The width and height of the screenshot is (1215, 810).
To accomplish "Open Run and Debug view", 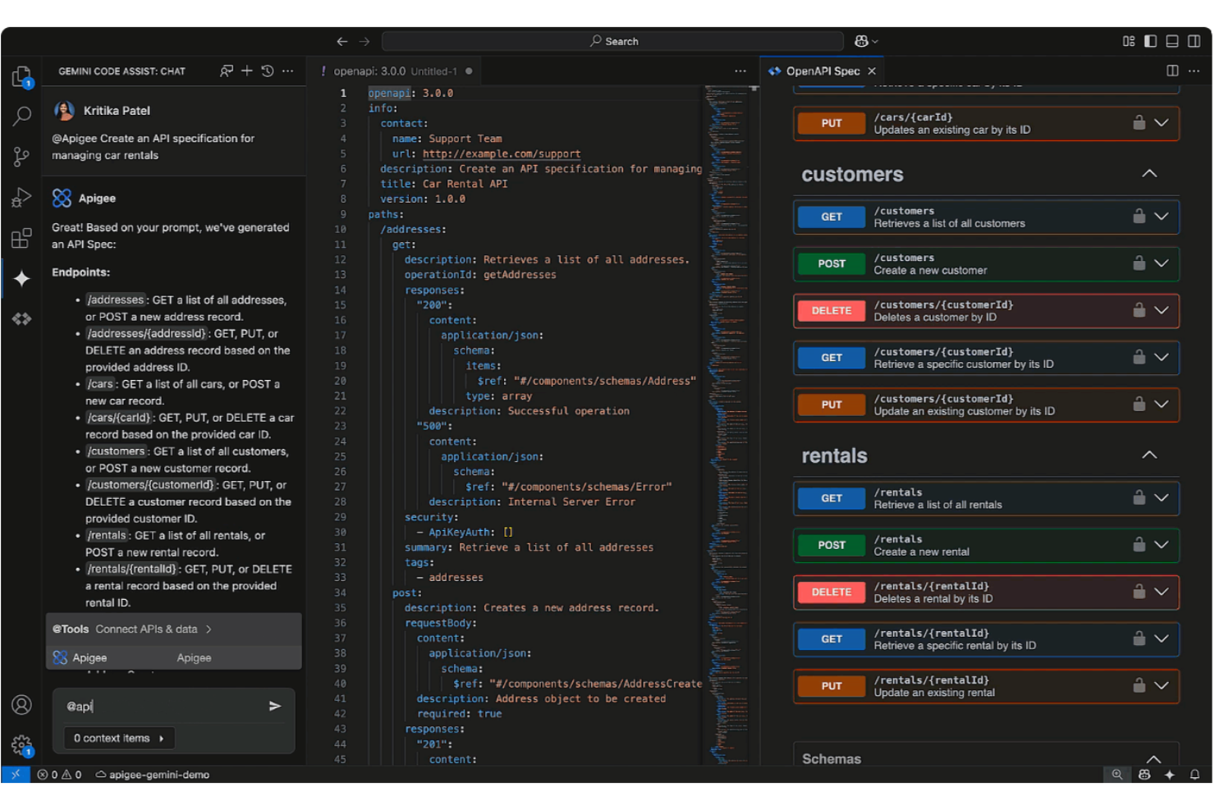I will point(21,197).
